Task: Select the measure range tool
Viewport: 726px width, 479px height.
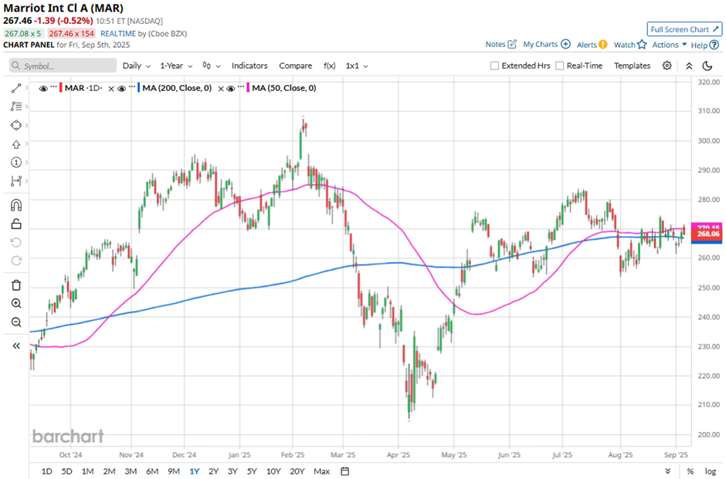Action: coord(16,180)
